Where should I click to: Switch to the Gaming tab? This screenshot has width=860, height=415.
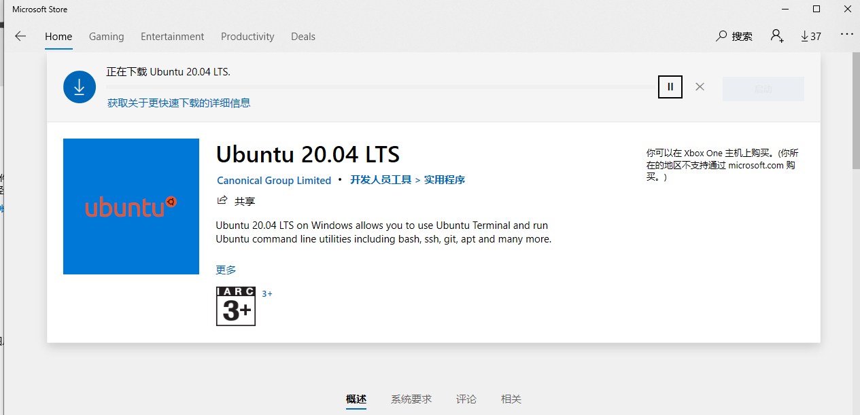[107, 37]
